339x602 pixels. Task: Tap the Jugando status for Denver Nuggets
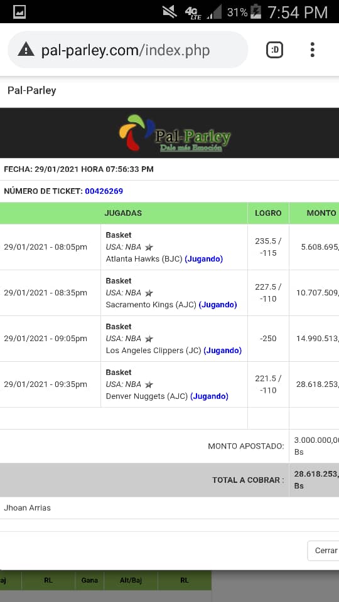pos(209,396)
